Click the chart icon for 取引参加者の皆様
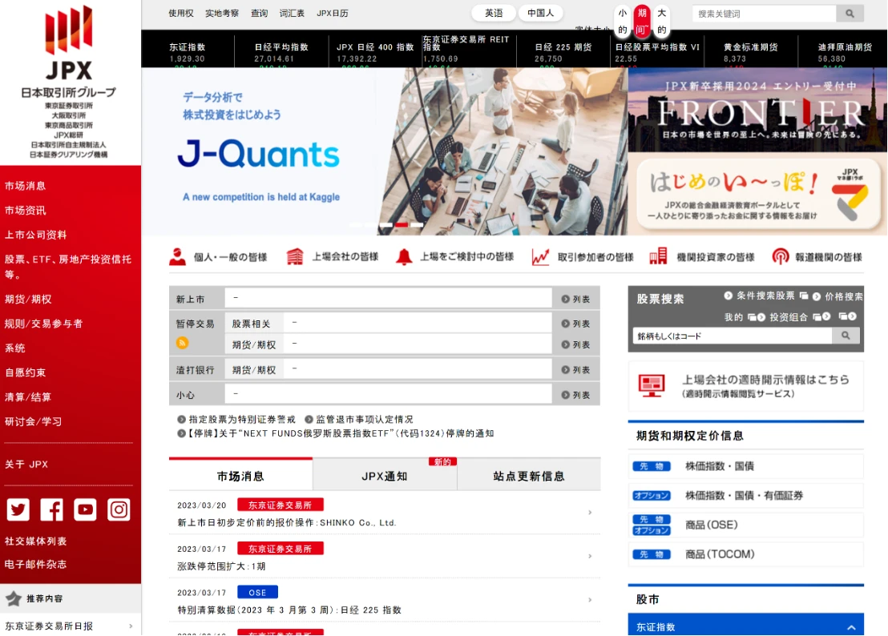Viewport: 888px width, 636px height. click(x=540, y=257)
